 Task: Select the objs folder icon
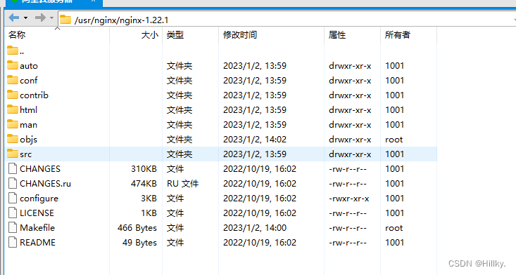click(13, 139)
